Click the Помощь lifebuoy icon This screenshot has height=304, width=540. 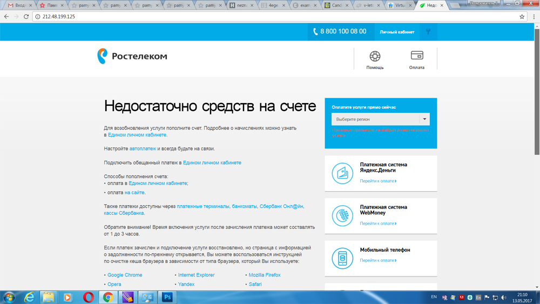pyautogui.click(x=375, y=56)
